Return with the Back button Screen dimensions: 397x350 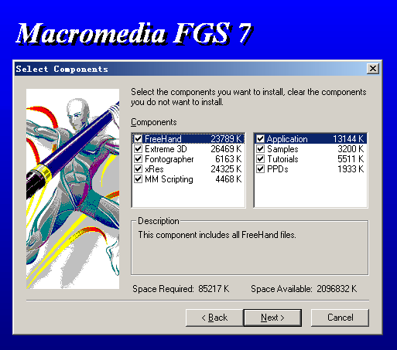(214, 318)
